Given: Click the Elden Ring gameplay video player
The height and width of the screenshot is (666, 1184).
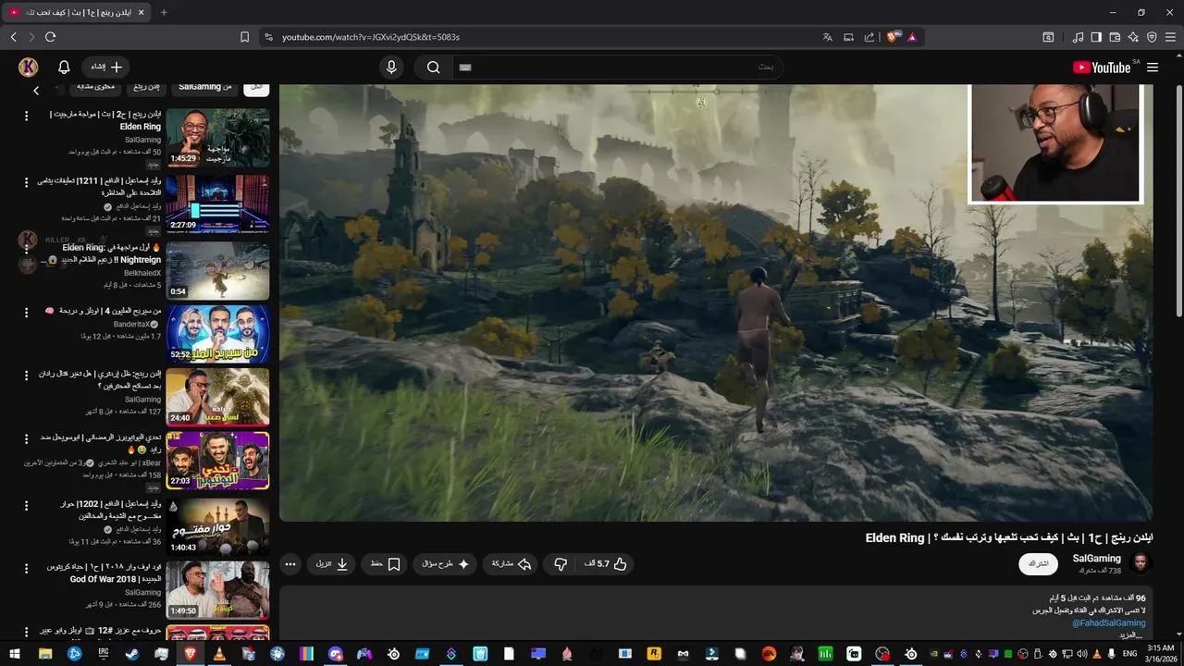Looking at the screenshot, I should pos(716,302).
